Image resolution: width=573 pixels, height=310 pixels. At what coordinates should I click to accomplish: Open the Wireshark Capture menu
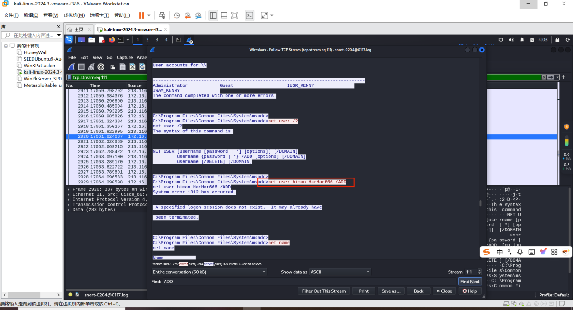[x=125, y=57]
